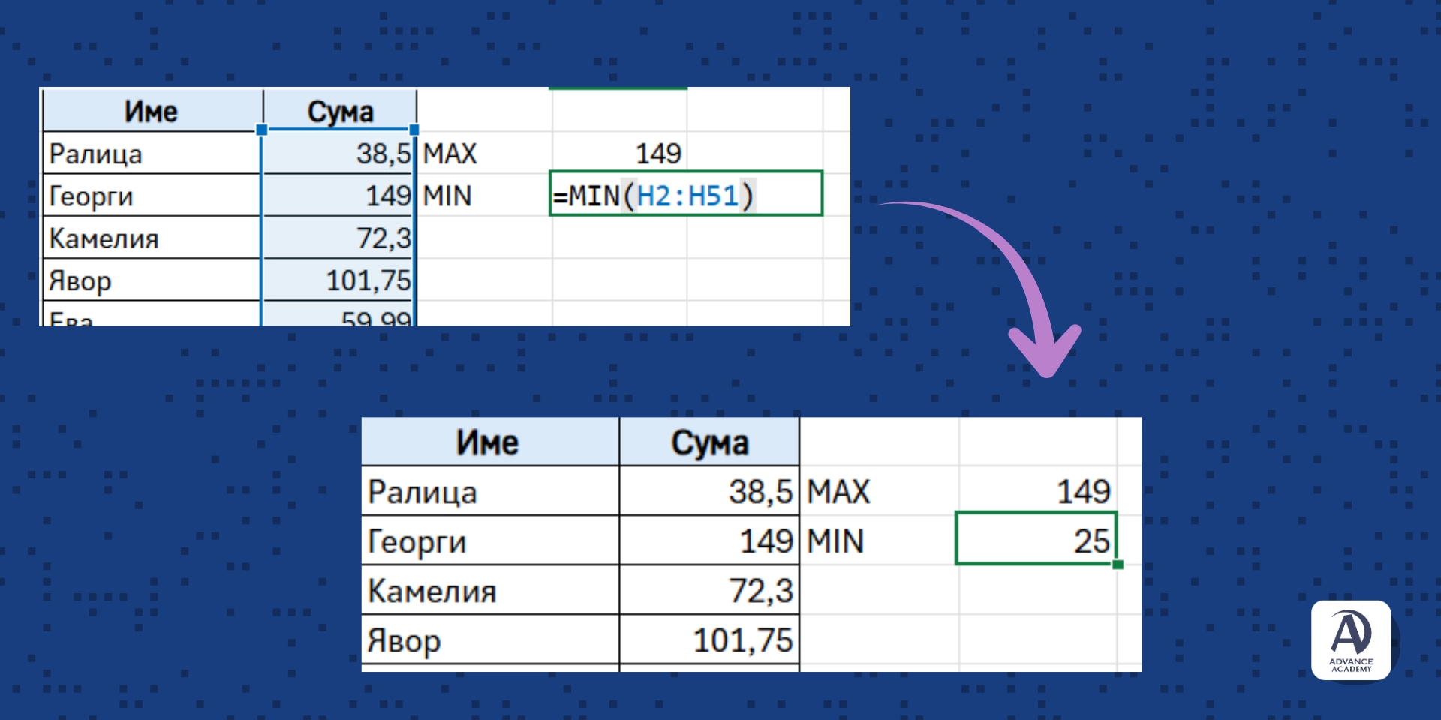Click the formula cell =MIN(H2:H51)
Image resolution: width=1441 pixels, height=720 pixels.
click(686, 194)
